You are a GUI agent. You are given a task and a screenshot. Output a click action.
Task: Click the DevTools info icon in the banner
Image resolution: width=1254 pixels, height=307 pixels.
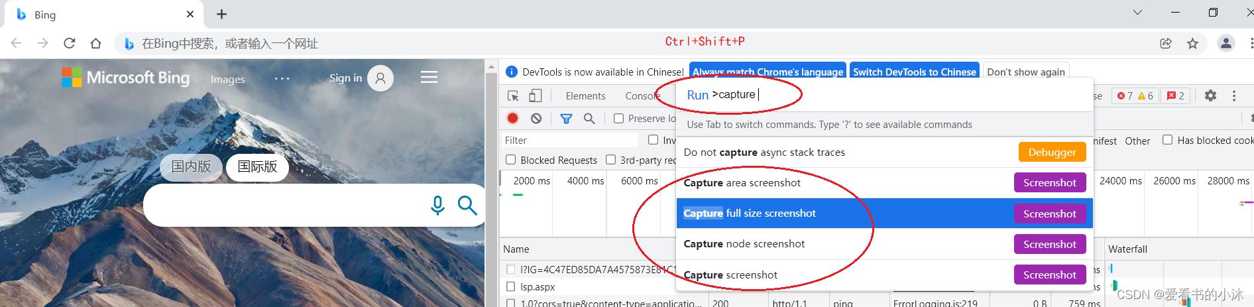512,72
